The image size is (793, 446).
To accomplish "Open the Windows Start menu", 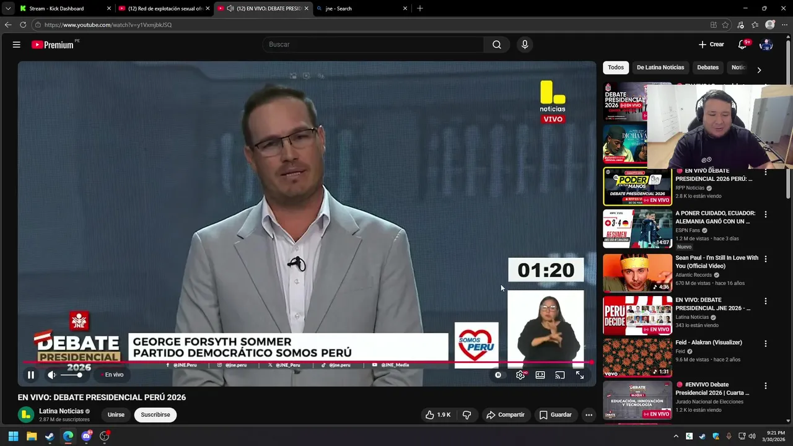I will coord(13,436).
